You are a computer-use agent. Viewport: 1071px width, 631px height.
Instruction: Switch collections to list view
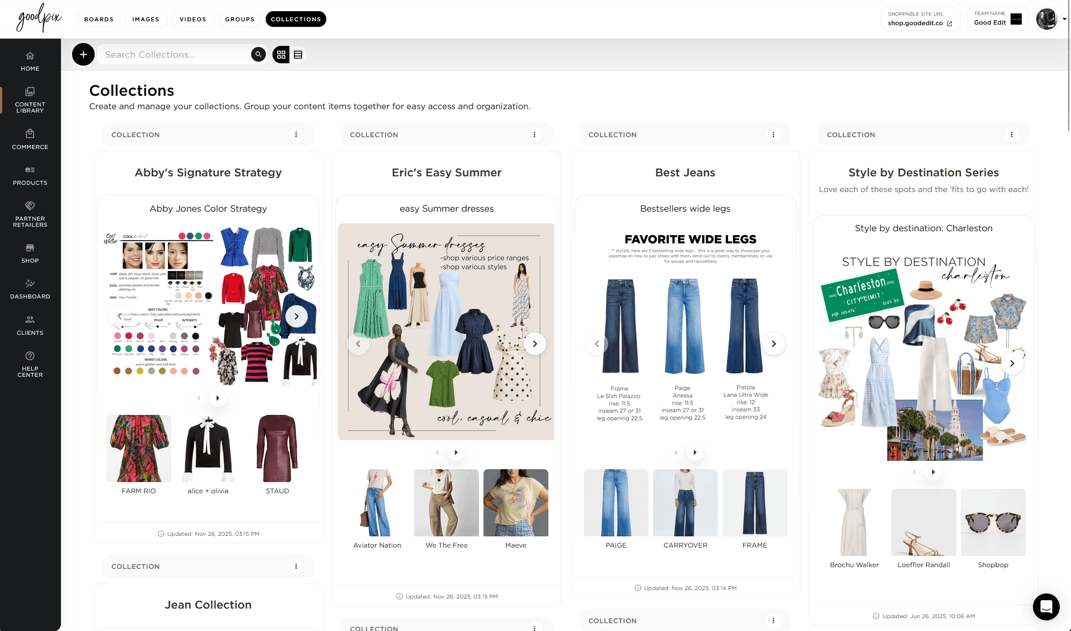point(298,54)
